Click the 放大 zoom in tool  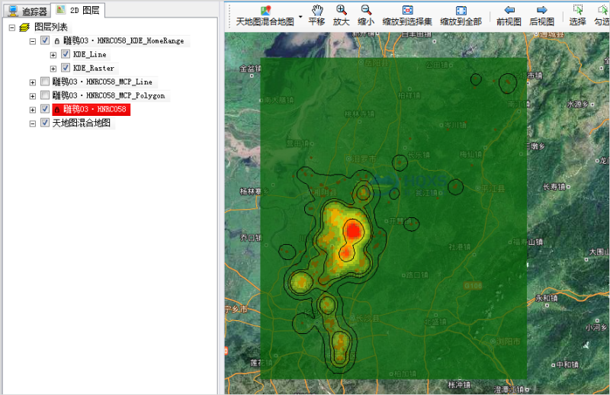341,15
